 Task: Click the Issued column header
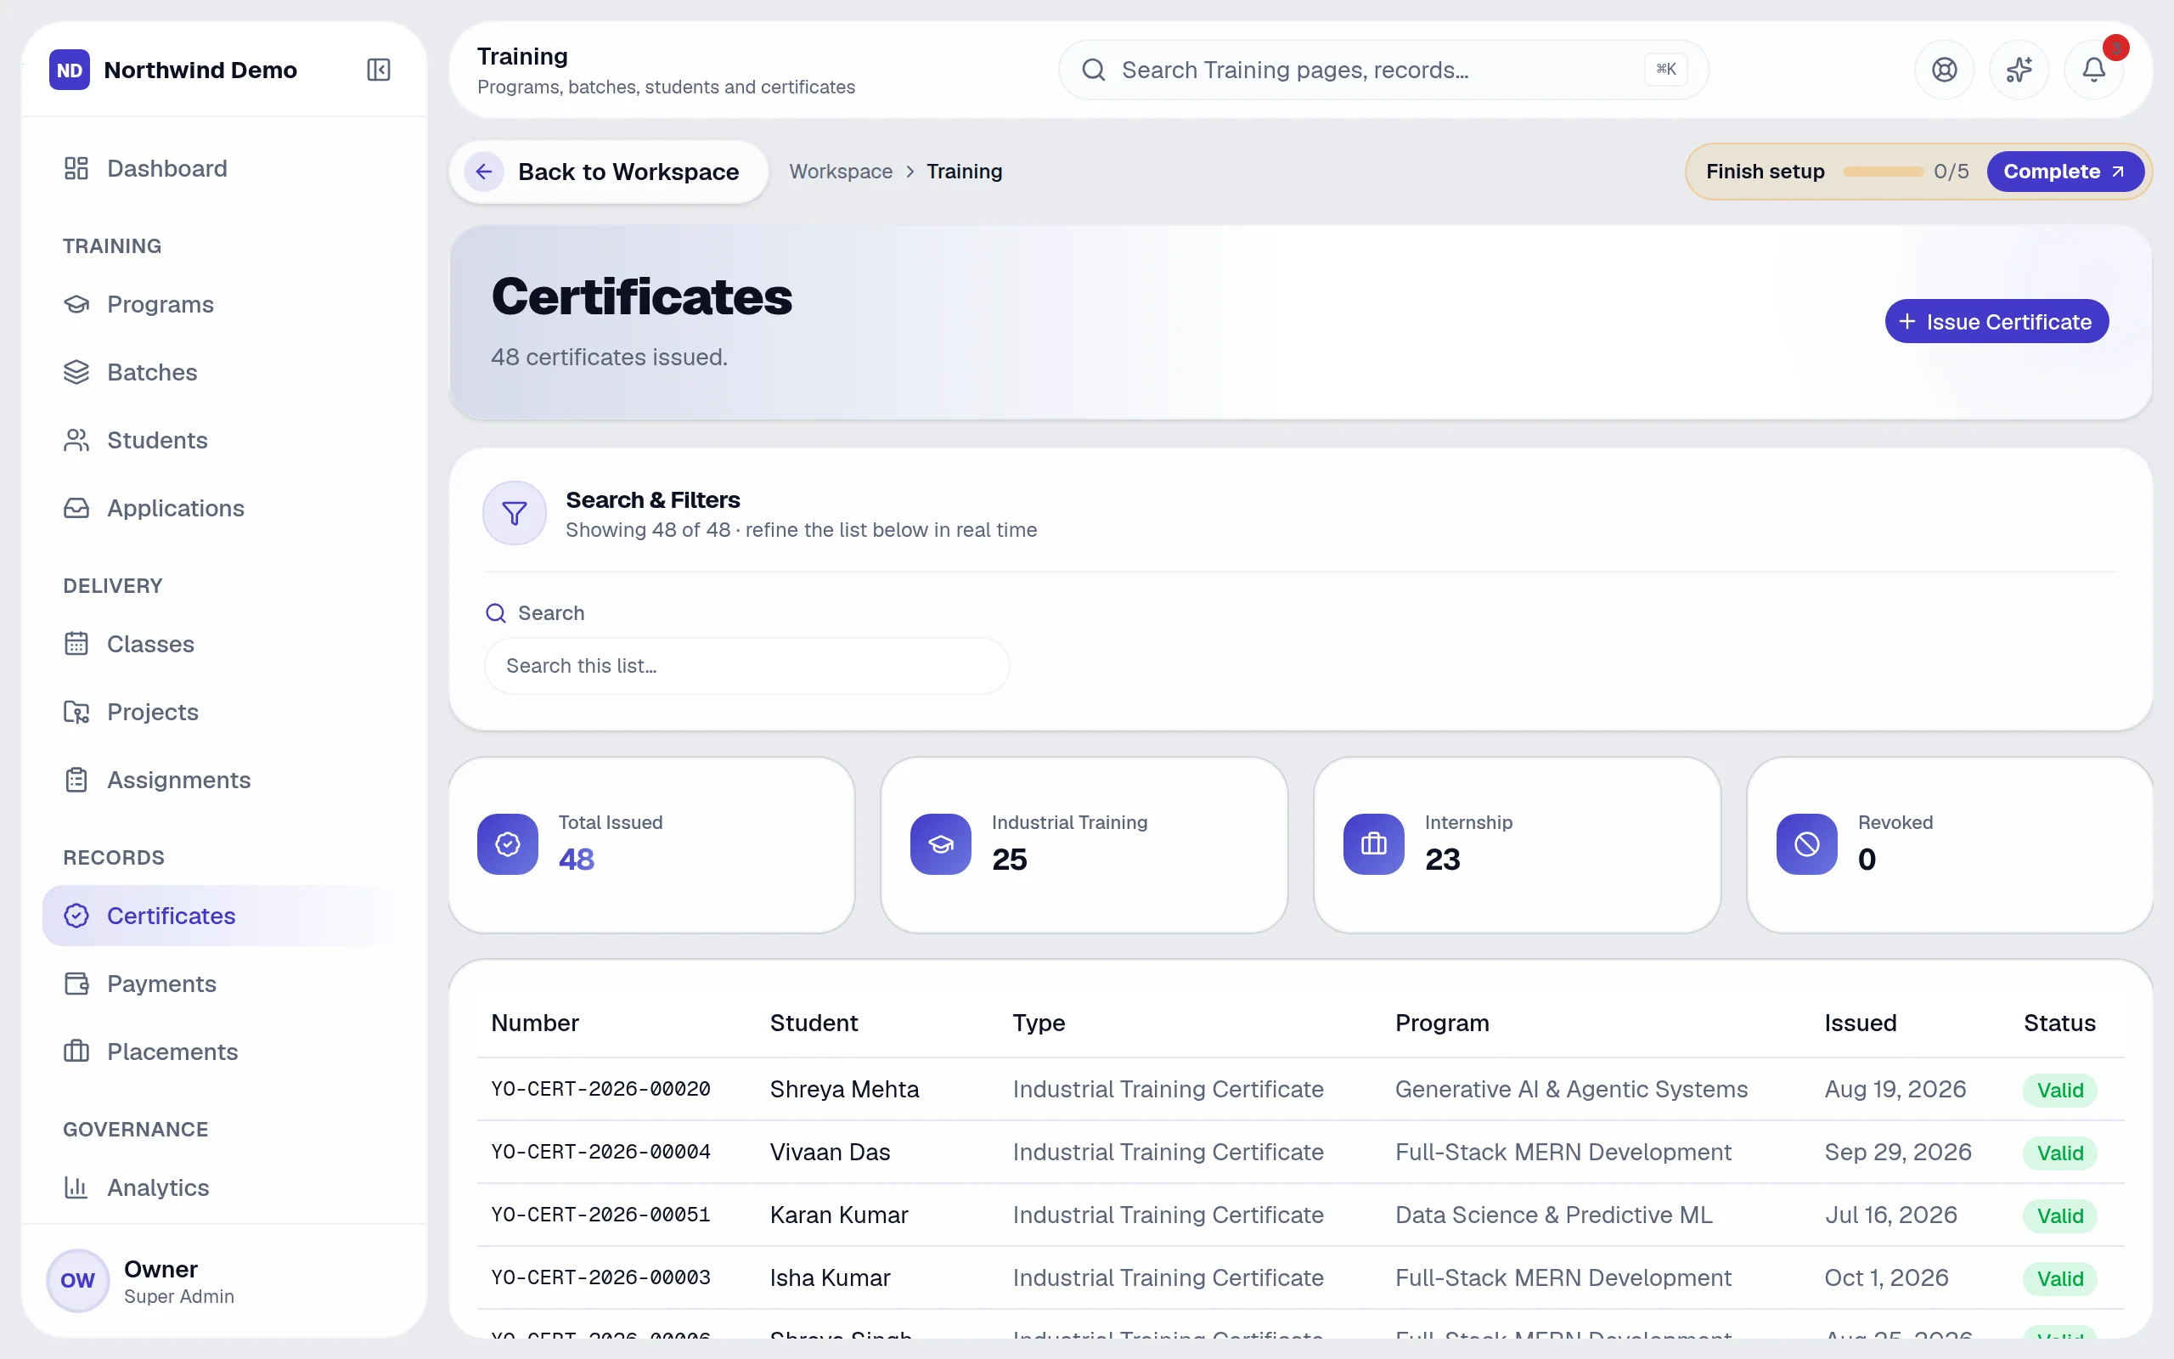tap(1861, 1023)
